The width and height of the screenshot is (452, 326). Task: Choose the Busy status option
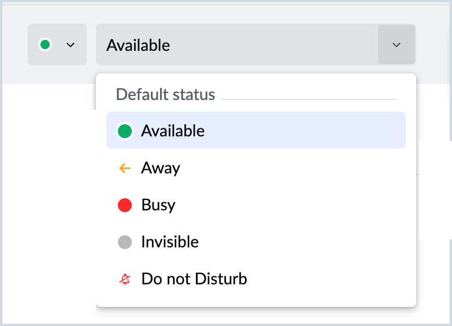pos(256,205)
